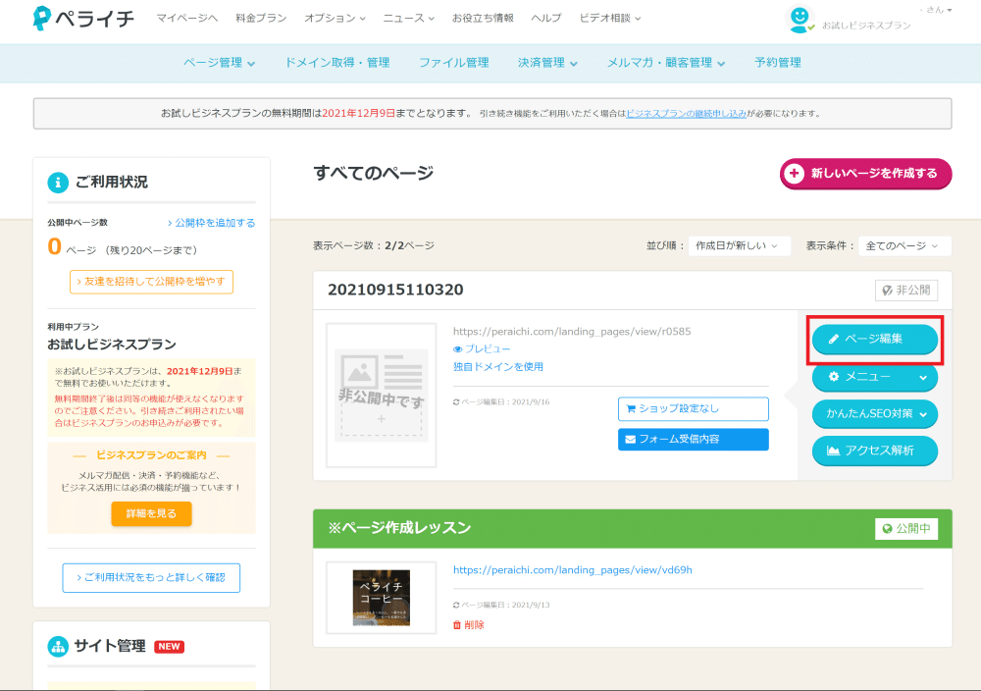The image size is (981, 691).
Task: Click the plus icon on new page button
Action: tap(795, 174)
